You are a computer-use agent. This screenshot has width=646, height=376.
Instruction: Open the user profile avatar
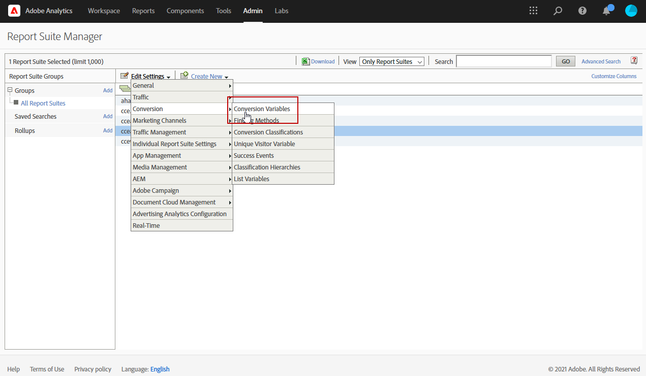(x=631, y=11)
